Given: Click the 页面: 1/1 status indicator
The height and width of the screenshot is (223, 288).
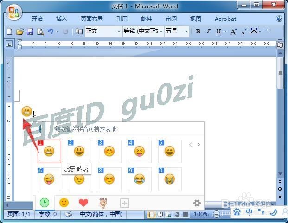Looking at the screenshot, I should point(19,214).
